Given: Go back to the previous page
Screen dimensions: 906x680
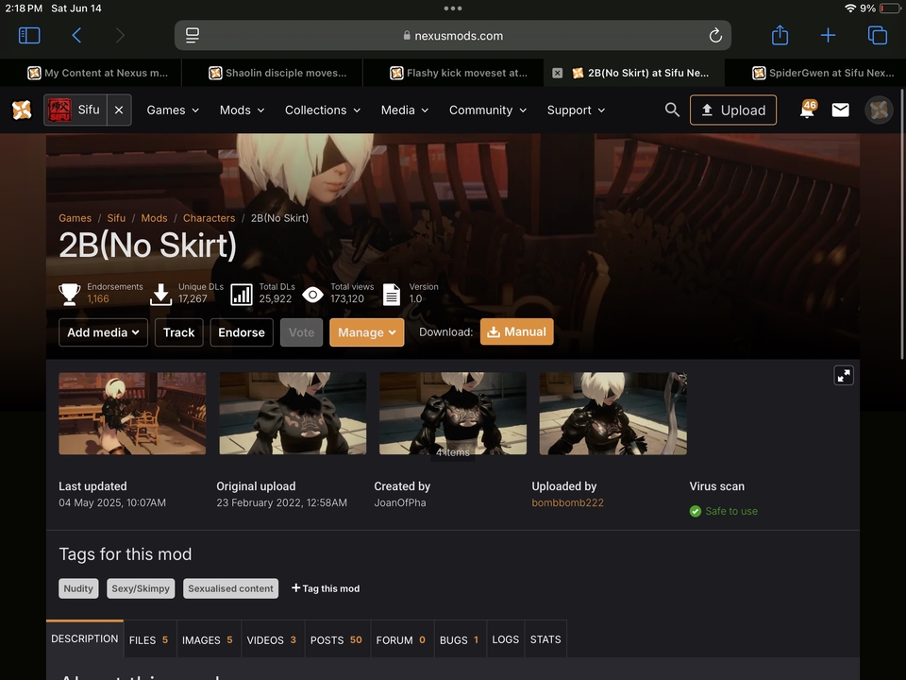Looking at the screenshot, I should click(x=76, y=36).
